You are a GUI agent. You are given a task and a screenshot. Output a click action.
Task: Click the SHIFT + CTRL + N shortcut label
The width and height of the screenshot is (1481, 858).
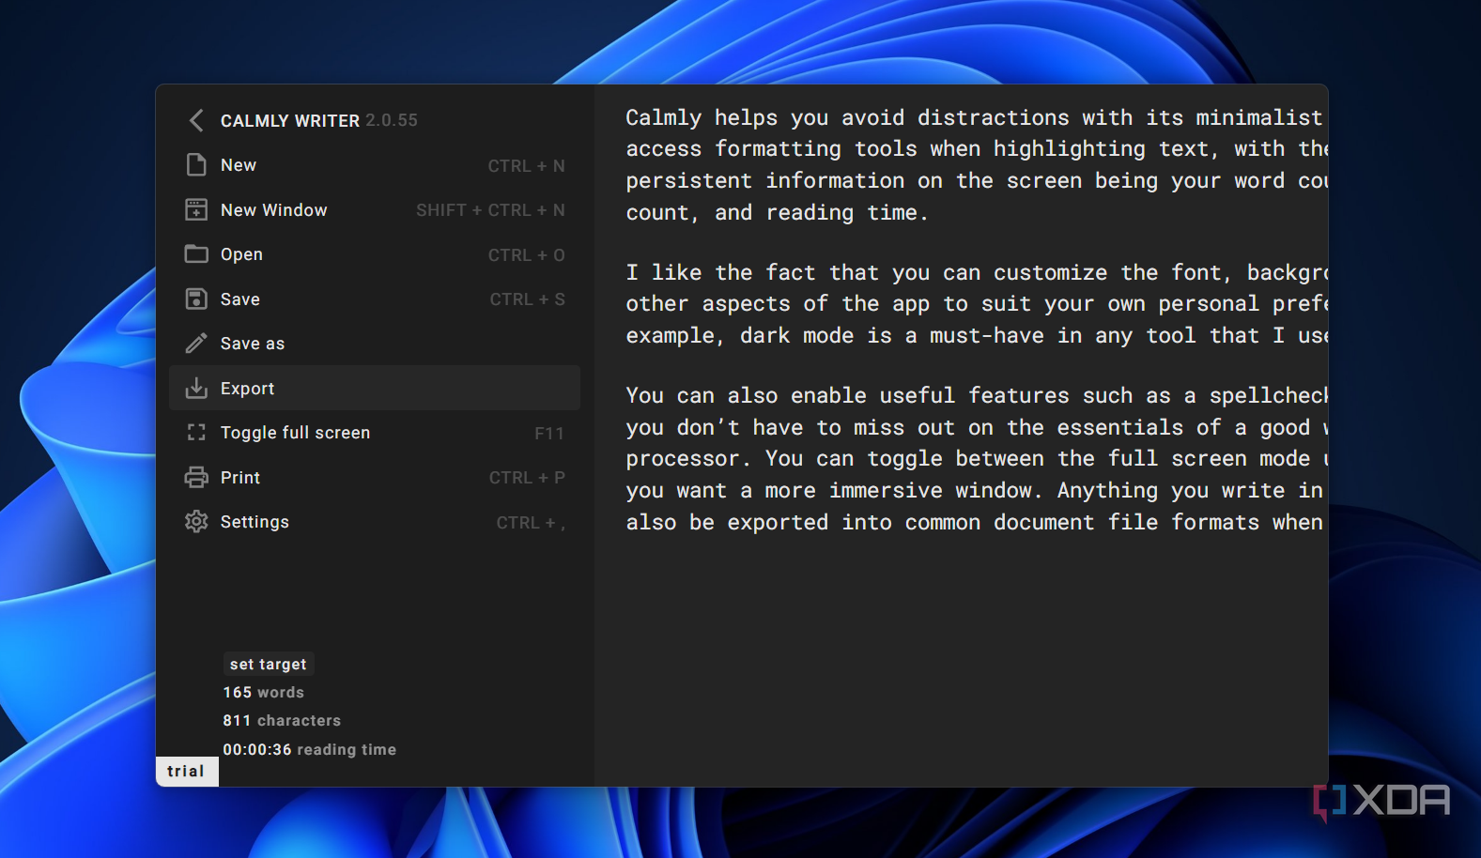491,210
